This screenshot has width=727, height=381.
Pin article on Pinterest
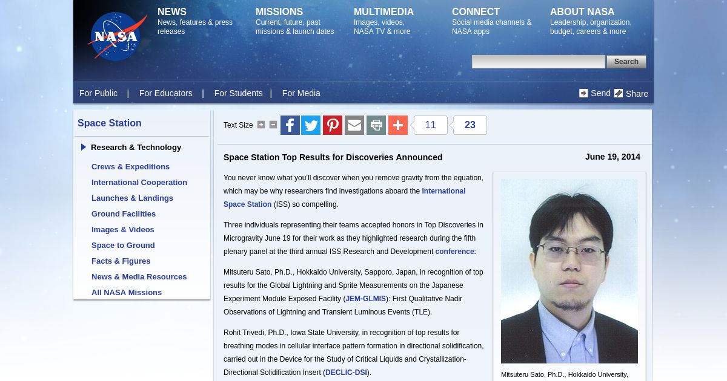click(x=333, y=125)
